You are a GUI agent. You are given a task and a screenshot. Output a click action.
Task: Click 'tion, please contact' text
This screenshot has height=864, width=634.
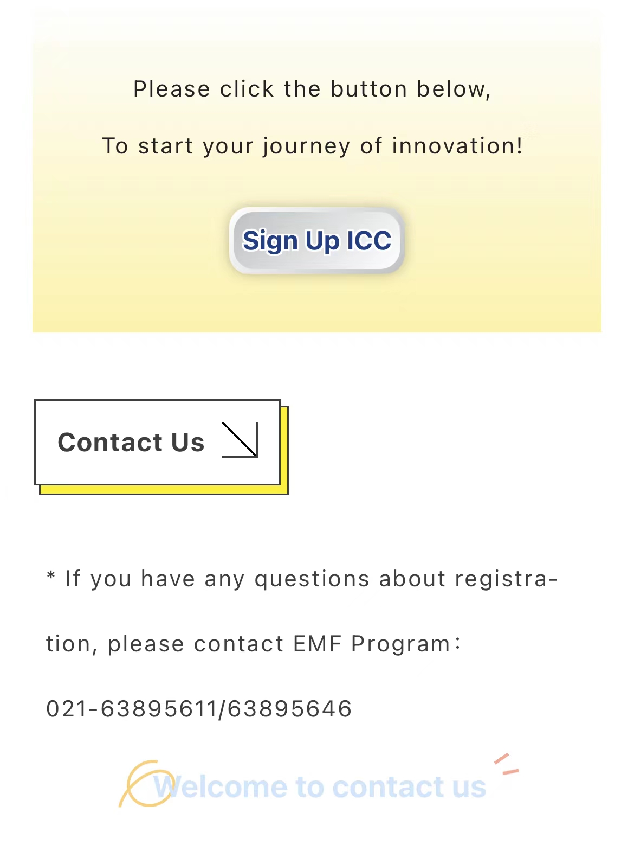point(165,644)
